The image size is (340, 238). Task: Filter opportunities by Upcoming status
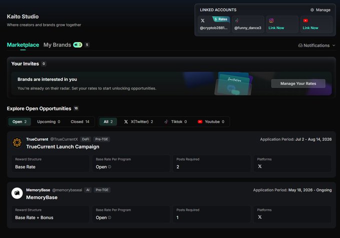49,121
